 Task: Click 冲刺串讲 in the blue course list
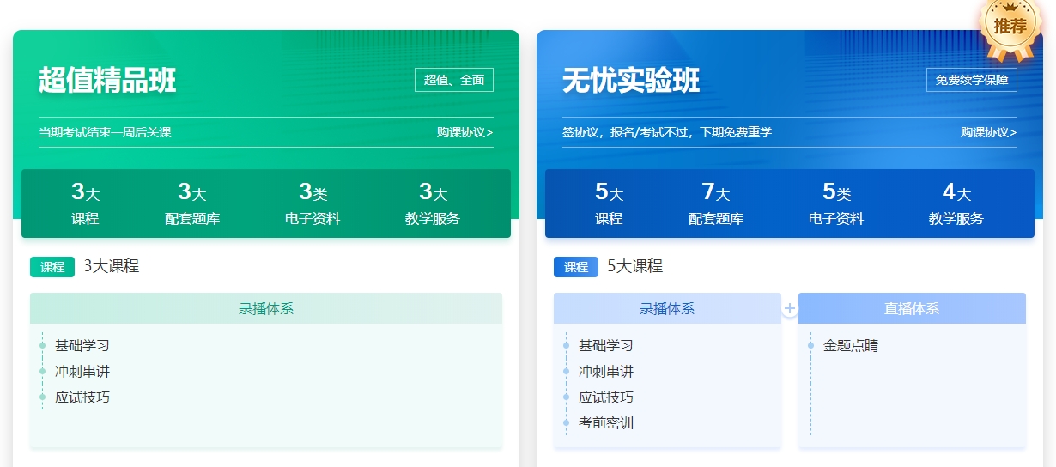605,372
